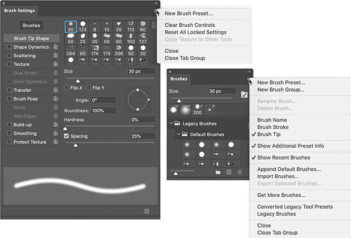This screenshot has height=238, width=351.
Task: Click the lock icon beside Scattering
Action: click(56, 56)
